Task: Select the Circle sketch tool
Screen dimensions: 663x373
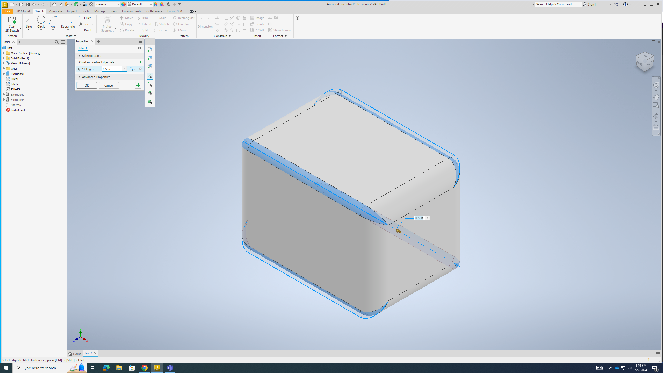Action: [41, 23]
